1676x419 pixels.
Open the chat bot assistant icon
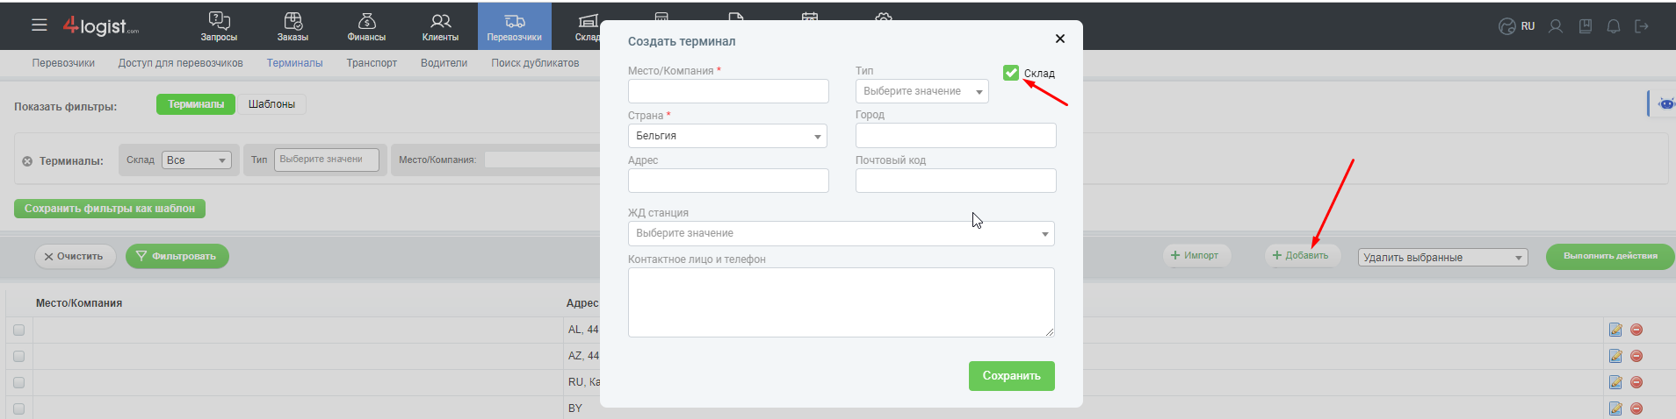tap(1665, 103)
